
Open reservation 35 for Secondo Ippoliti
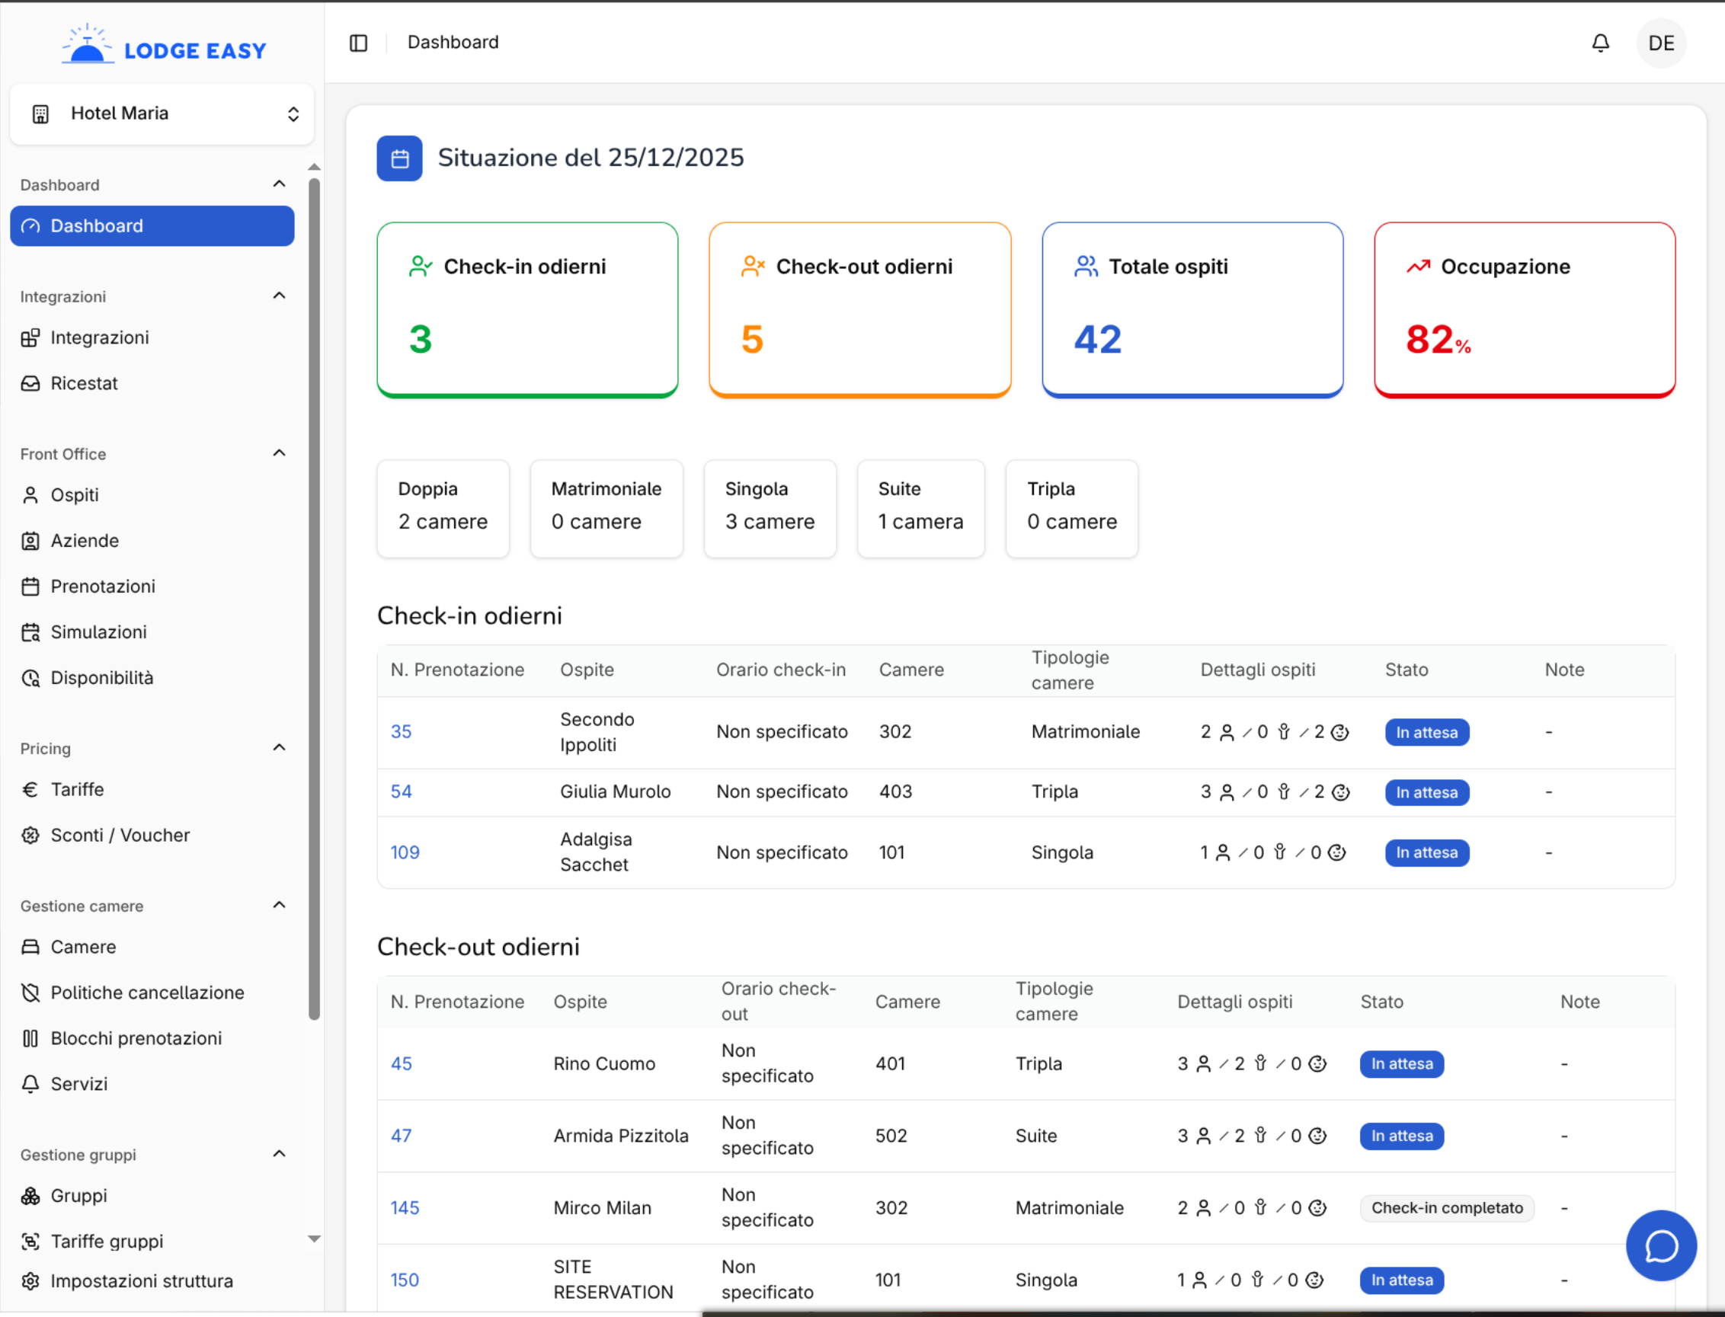[x=401, y=731]
